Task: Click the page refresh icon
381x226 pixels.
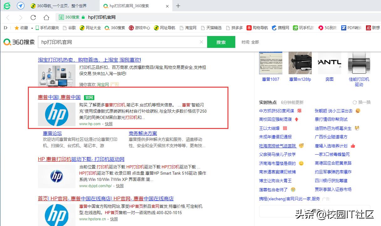Action: [x=33, y=17]
